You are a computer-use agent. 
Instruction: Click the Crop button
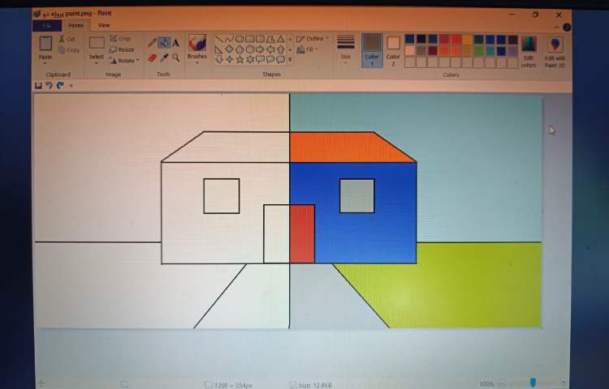click(120, 38)
